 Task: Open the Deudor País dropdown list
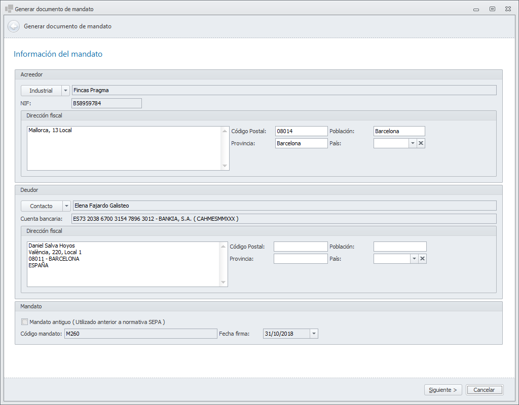414,259
